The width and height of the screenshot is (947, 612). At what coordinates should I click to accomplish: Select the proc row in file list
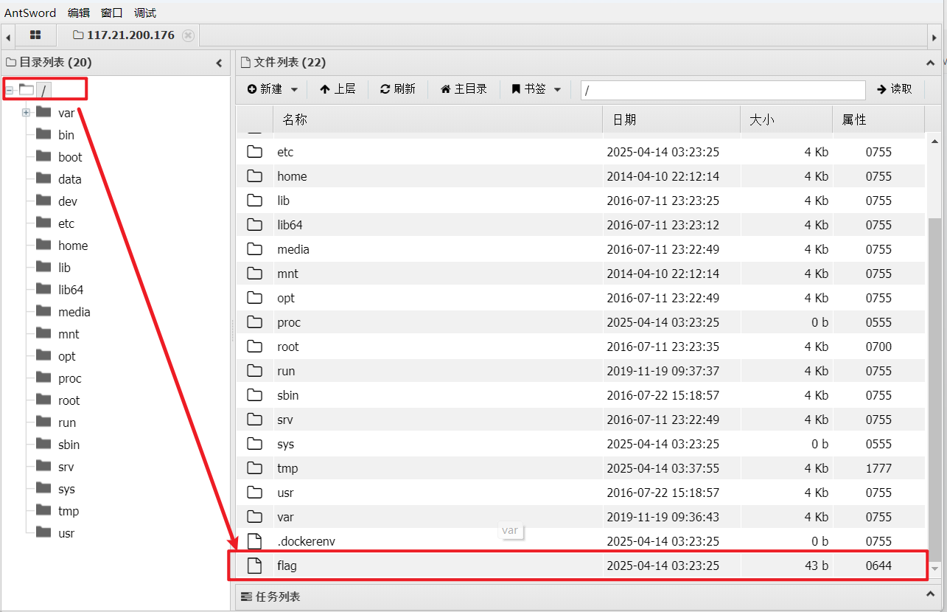[581, 322]
